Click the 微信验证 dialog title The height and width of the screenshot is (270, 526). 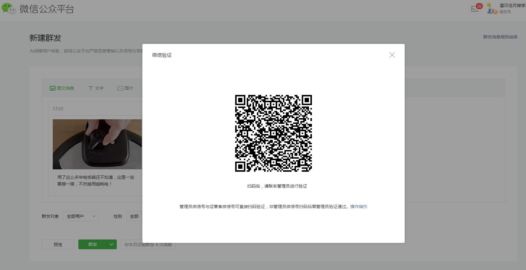pyautogui.click(x=162, y=55)
